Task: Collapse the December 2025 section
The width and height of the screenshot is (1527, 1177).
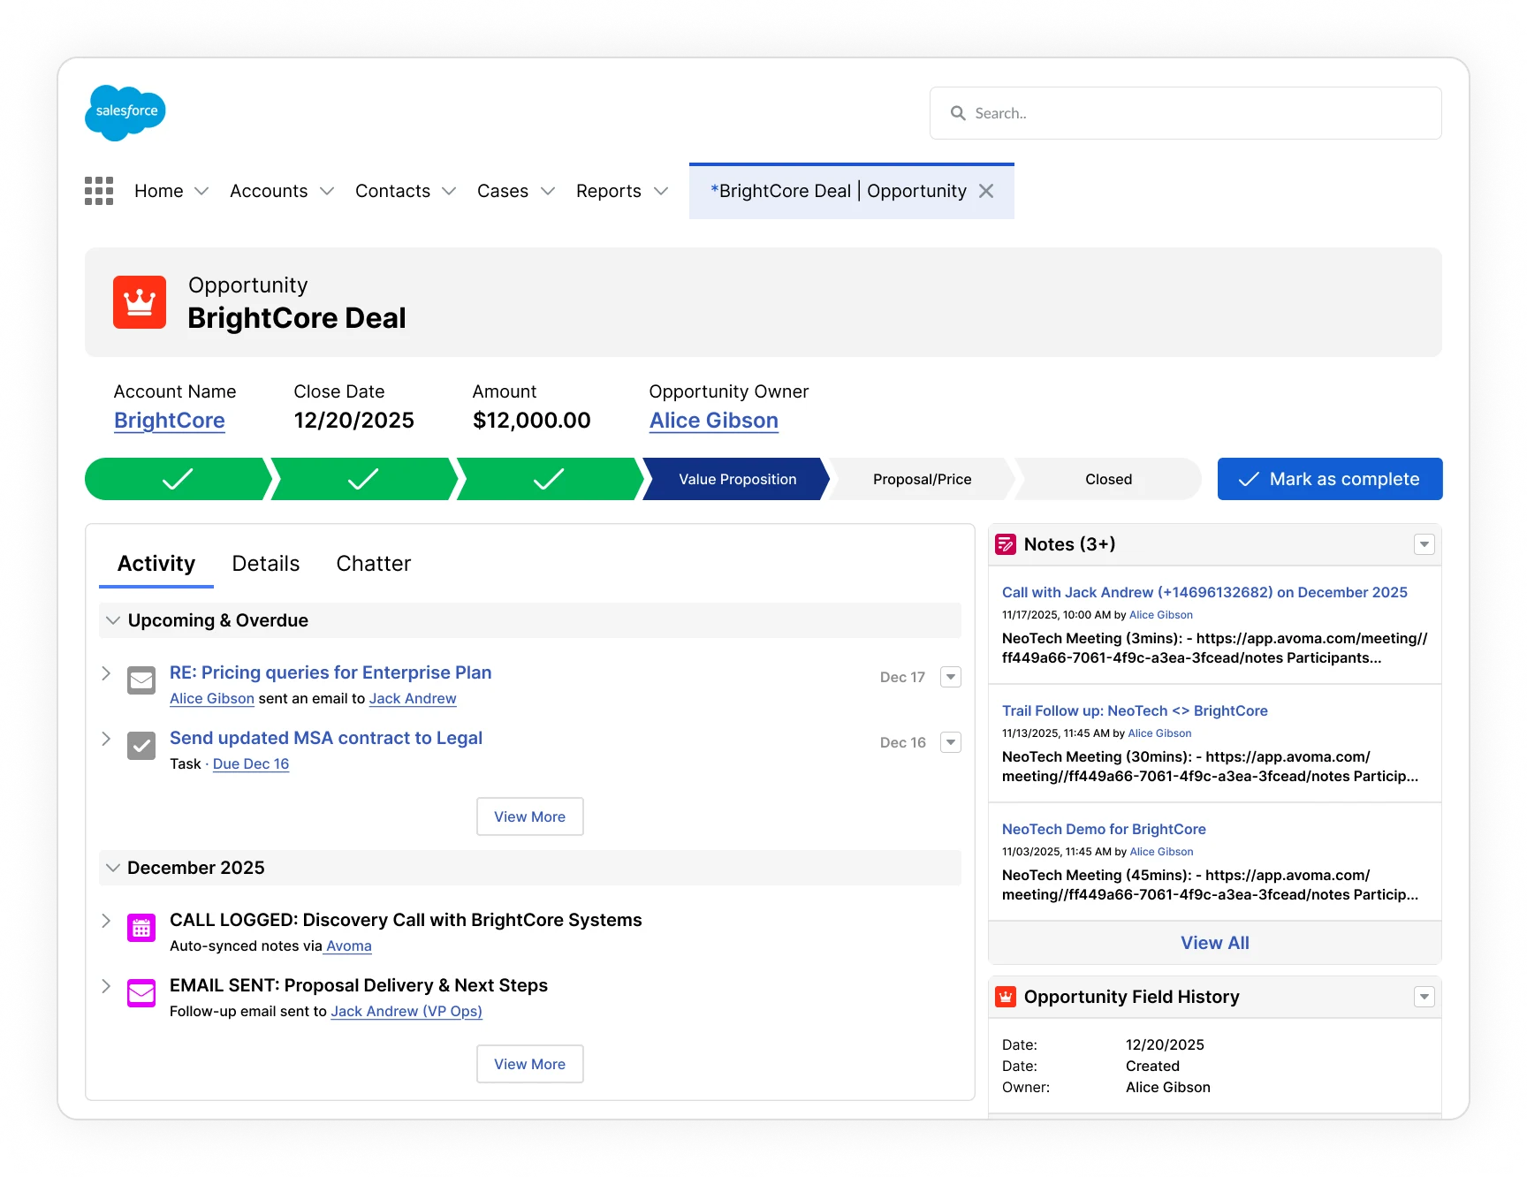Action: pos(112,867)
